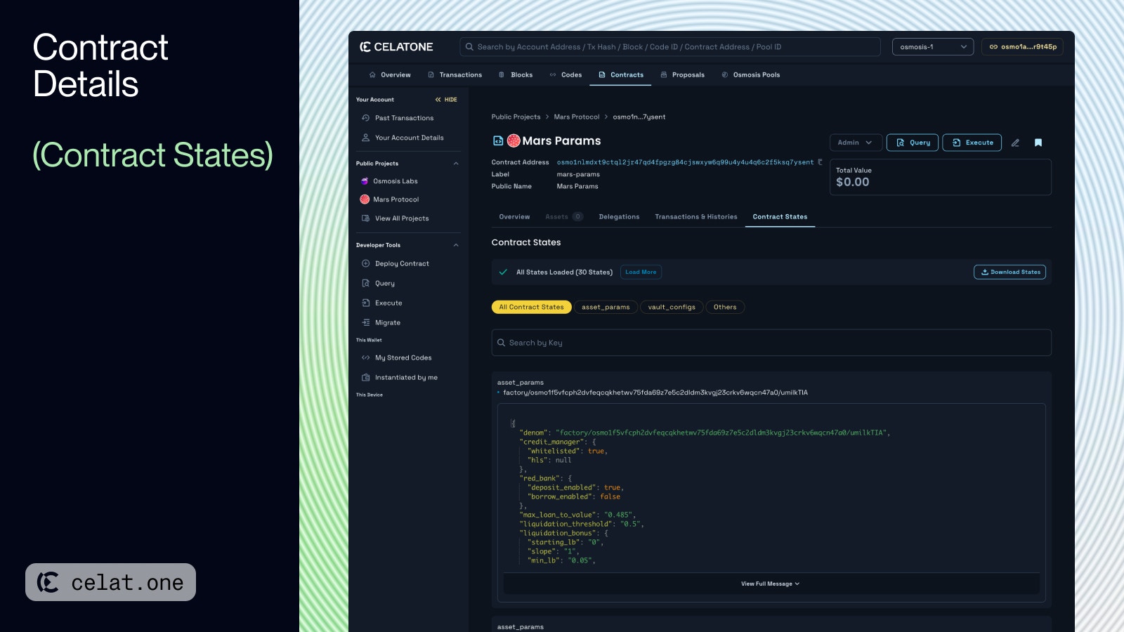Click Mars Protocol breadcrumb
The image size is (1124, 632).
pos(576,117)
